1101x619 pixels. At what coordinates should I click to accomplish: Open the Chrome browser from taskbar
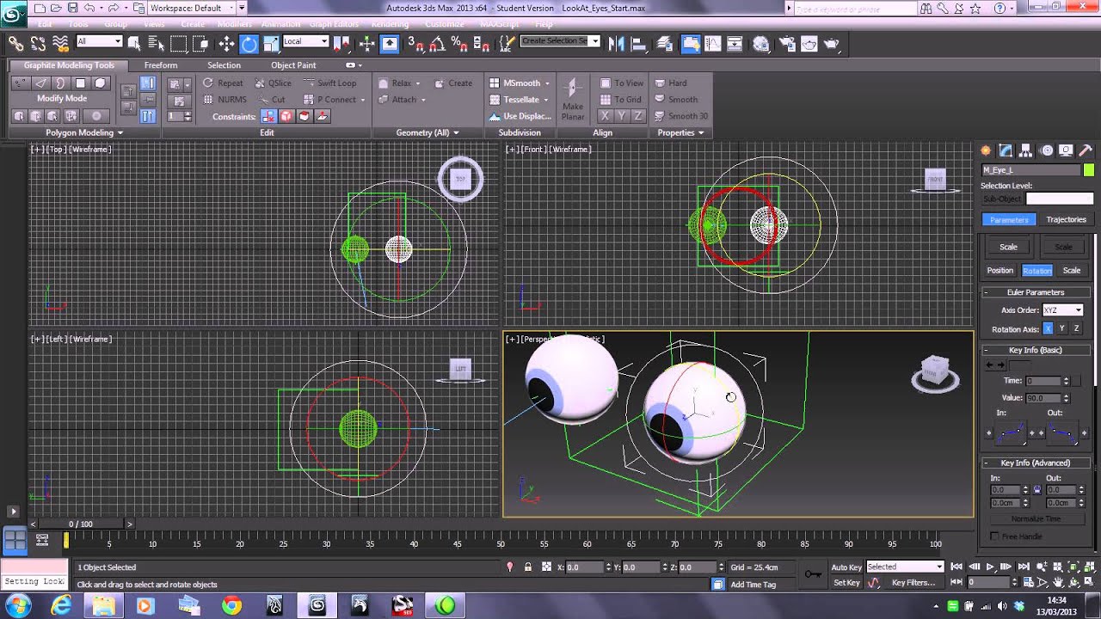click(x=231, y=606)
